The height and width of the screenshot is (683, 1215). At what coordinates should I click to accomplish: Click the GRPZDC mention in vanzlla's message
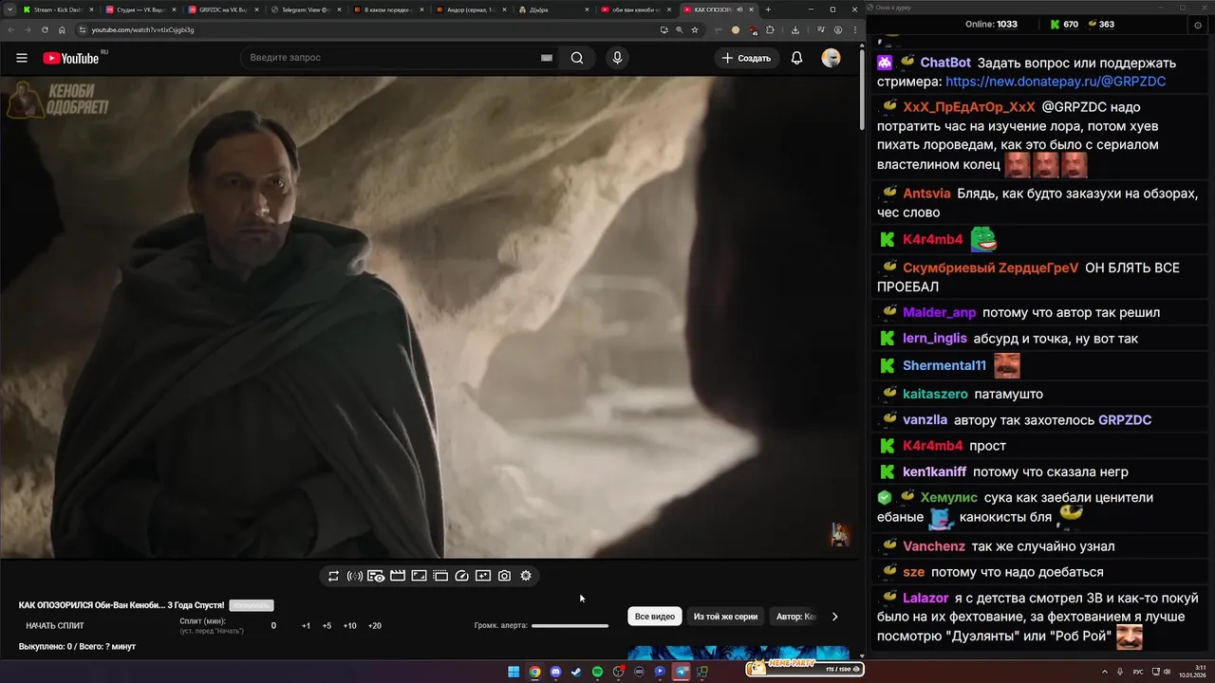pyautogui.click(x=1125, y=419)
